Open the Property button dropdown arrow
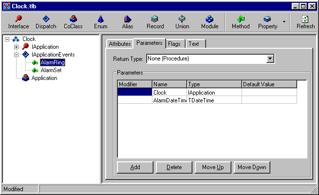 (284, 22)
